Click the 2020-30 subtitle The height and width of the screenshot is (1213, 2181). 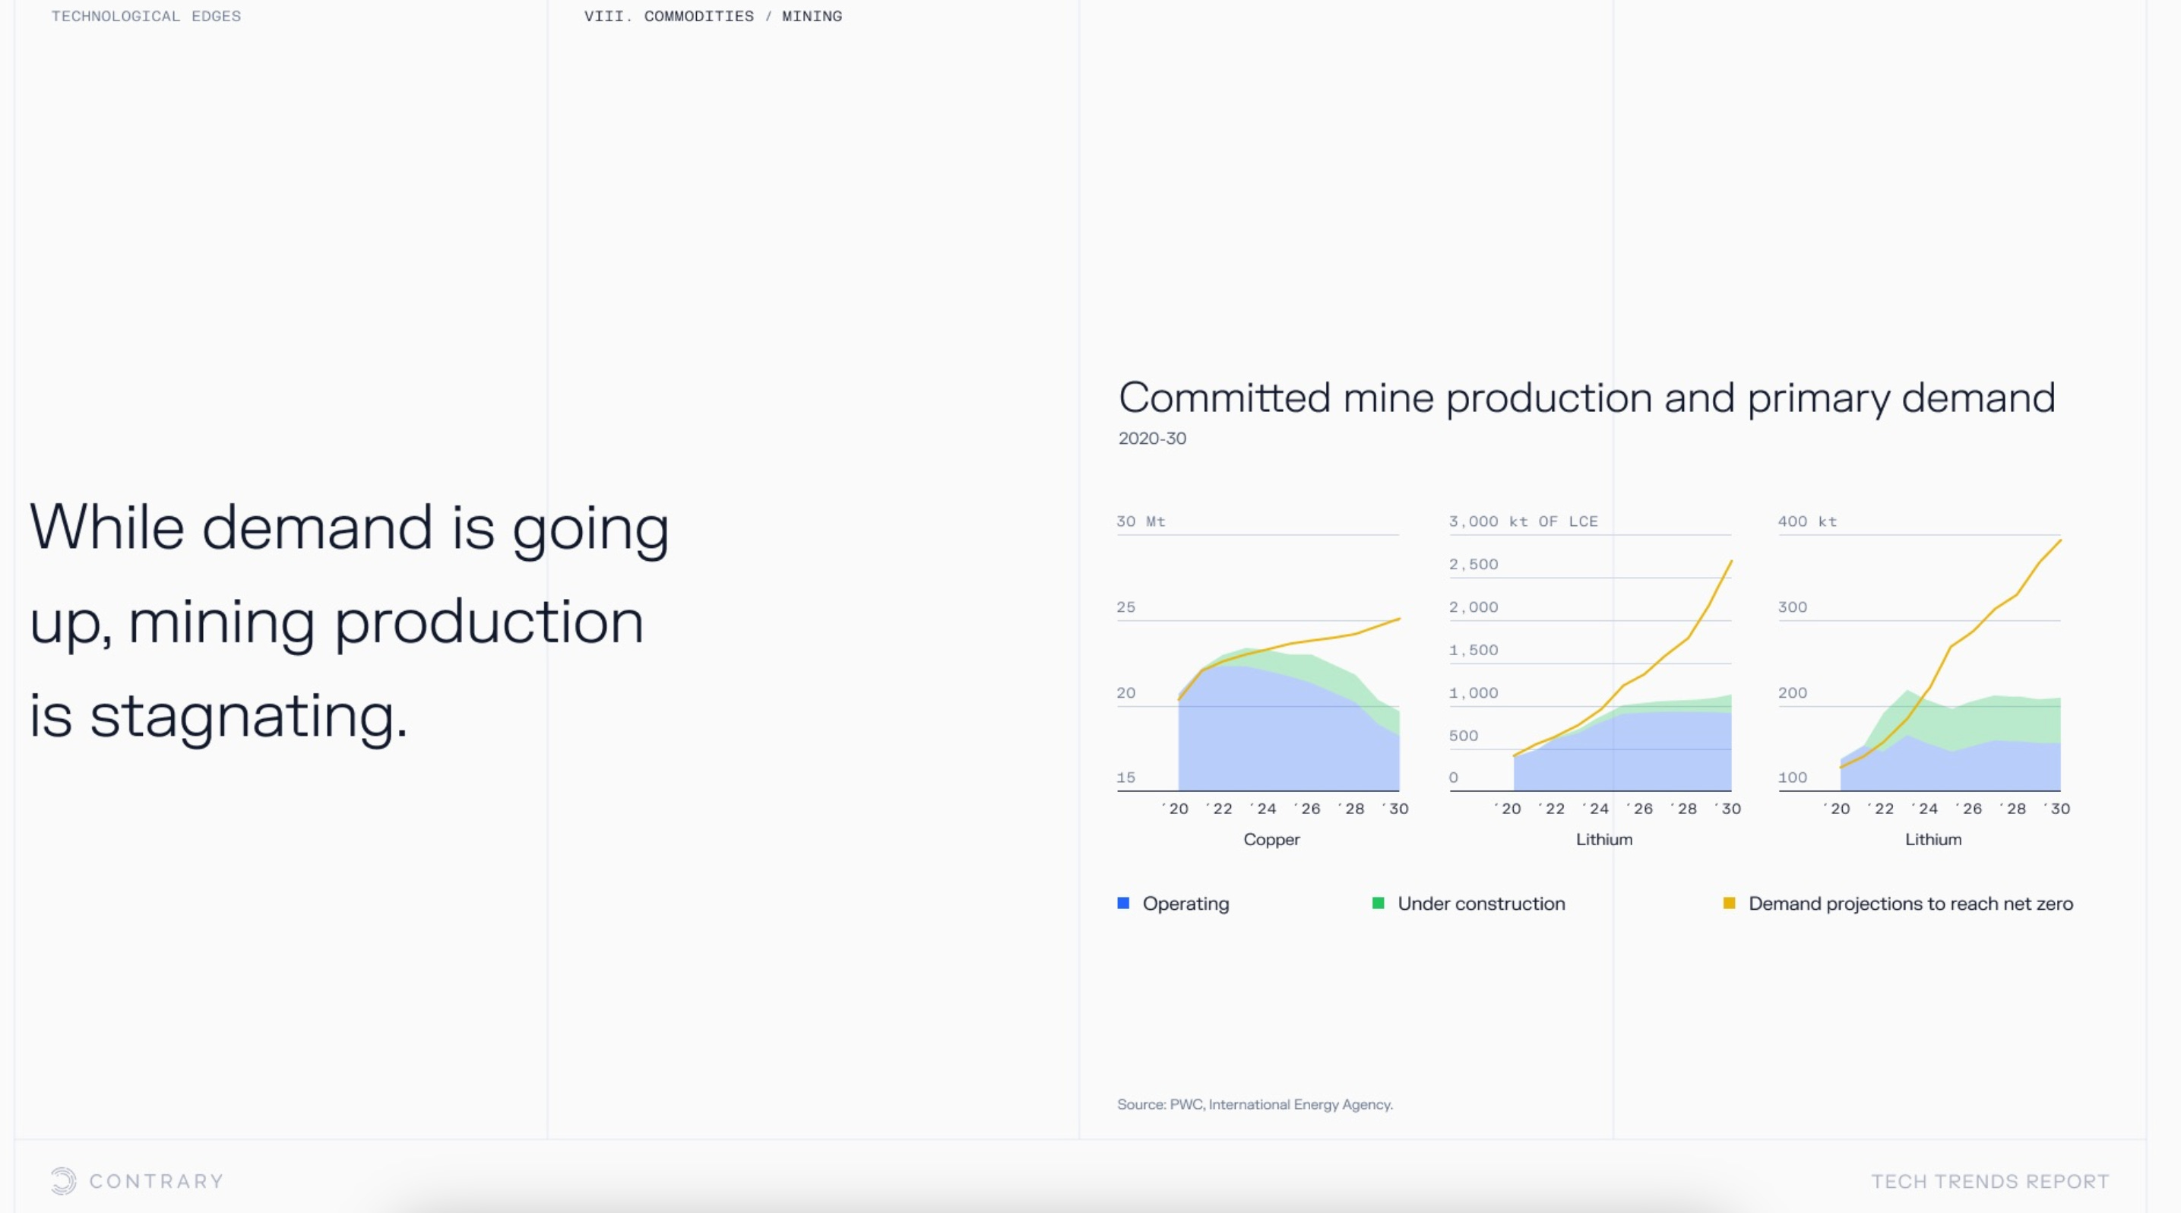point(1151,439)
